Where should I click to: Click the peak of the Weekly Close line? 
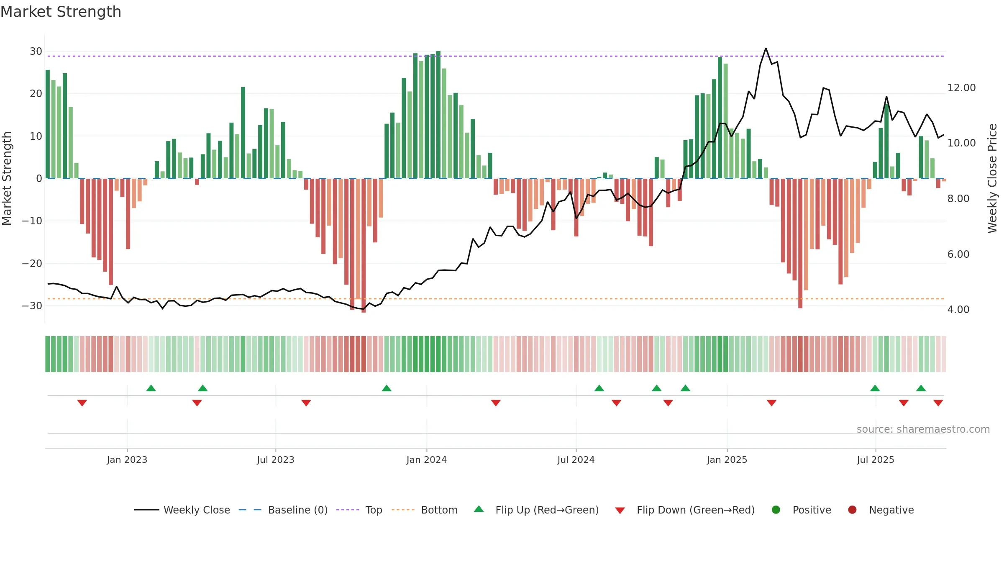[766, 49]
